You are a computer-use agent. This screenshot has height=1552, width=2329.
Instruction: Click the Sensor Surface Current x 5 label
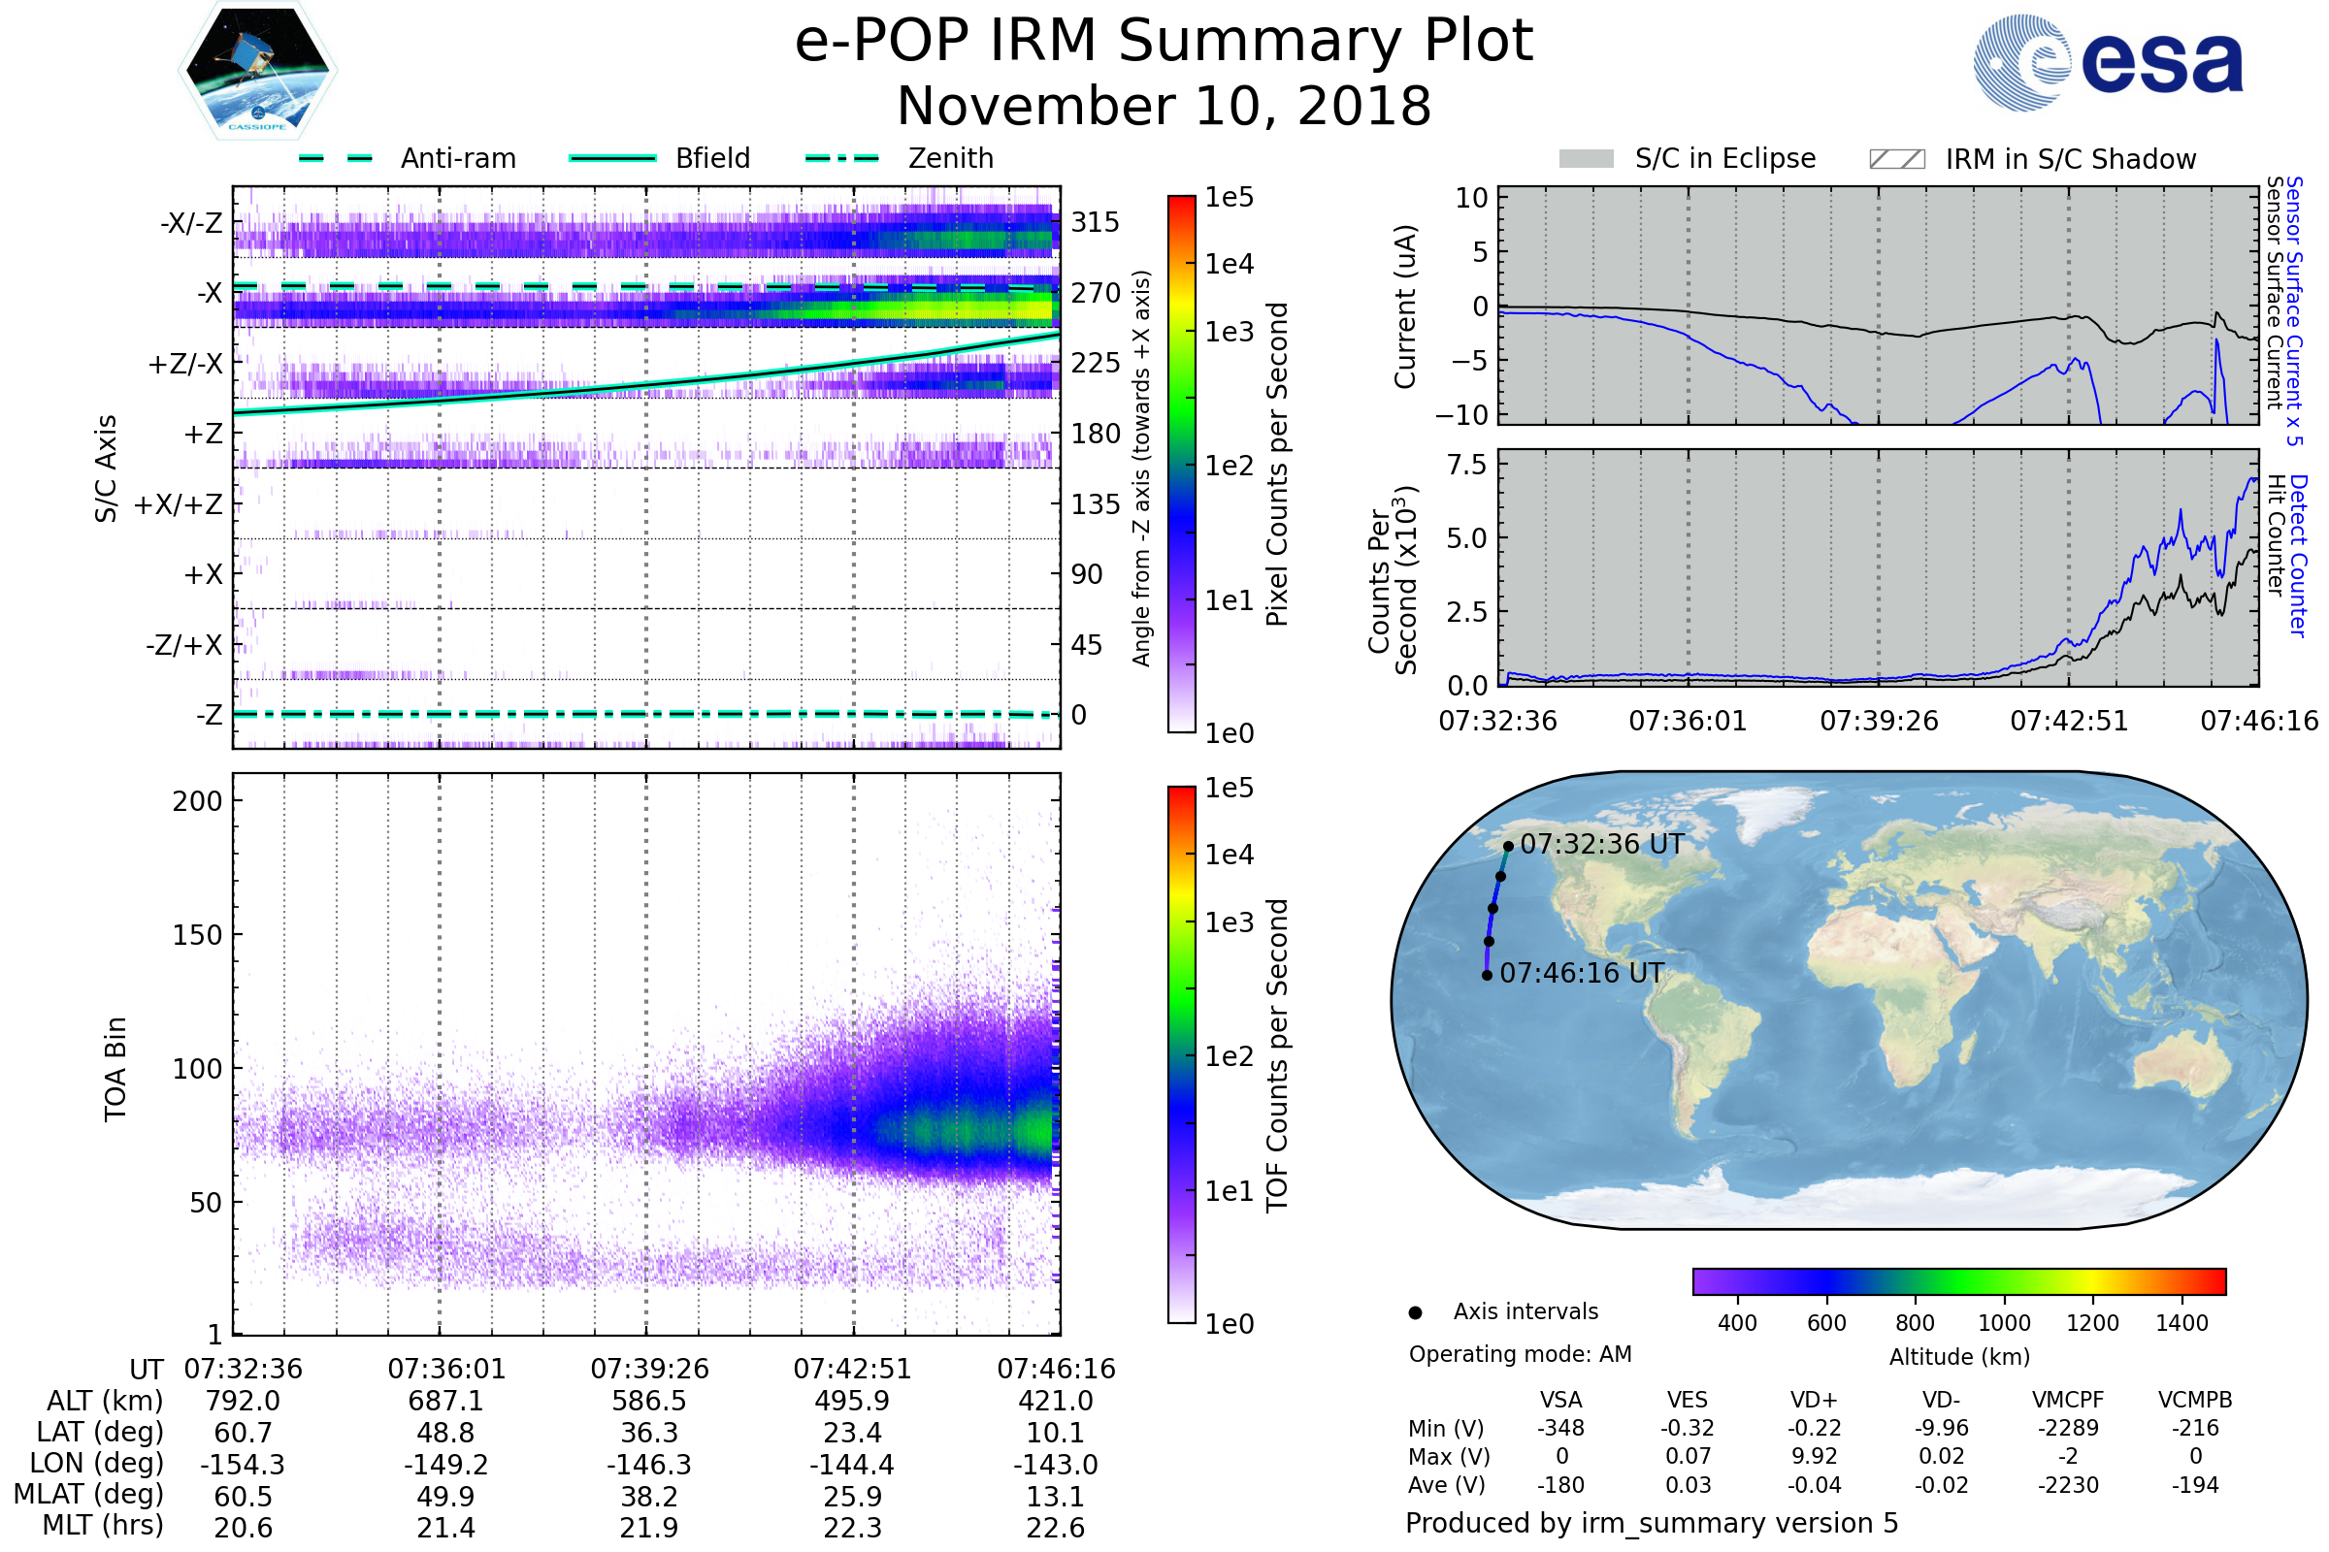click(2293, 310)
